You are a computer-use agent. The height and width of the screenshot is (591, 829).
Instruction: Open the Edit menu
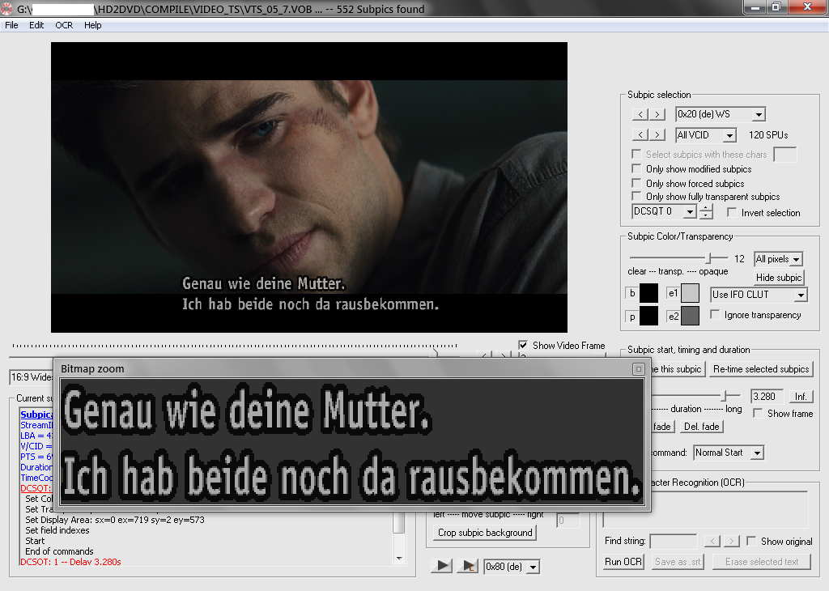click(x=36, y=25)
